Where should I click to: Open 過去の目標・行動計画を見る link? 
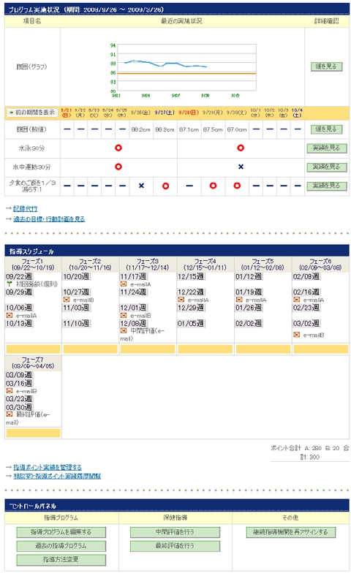point(49,219)
